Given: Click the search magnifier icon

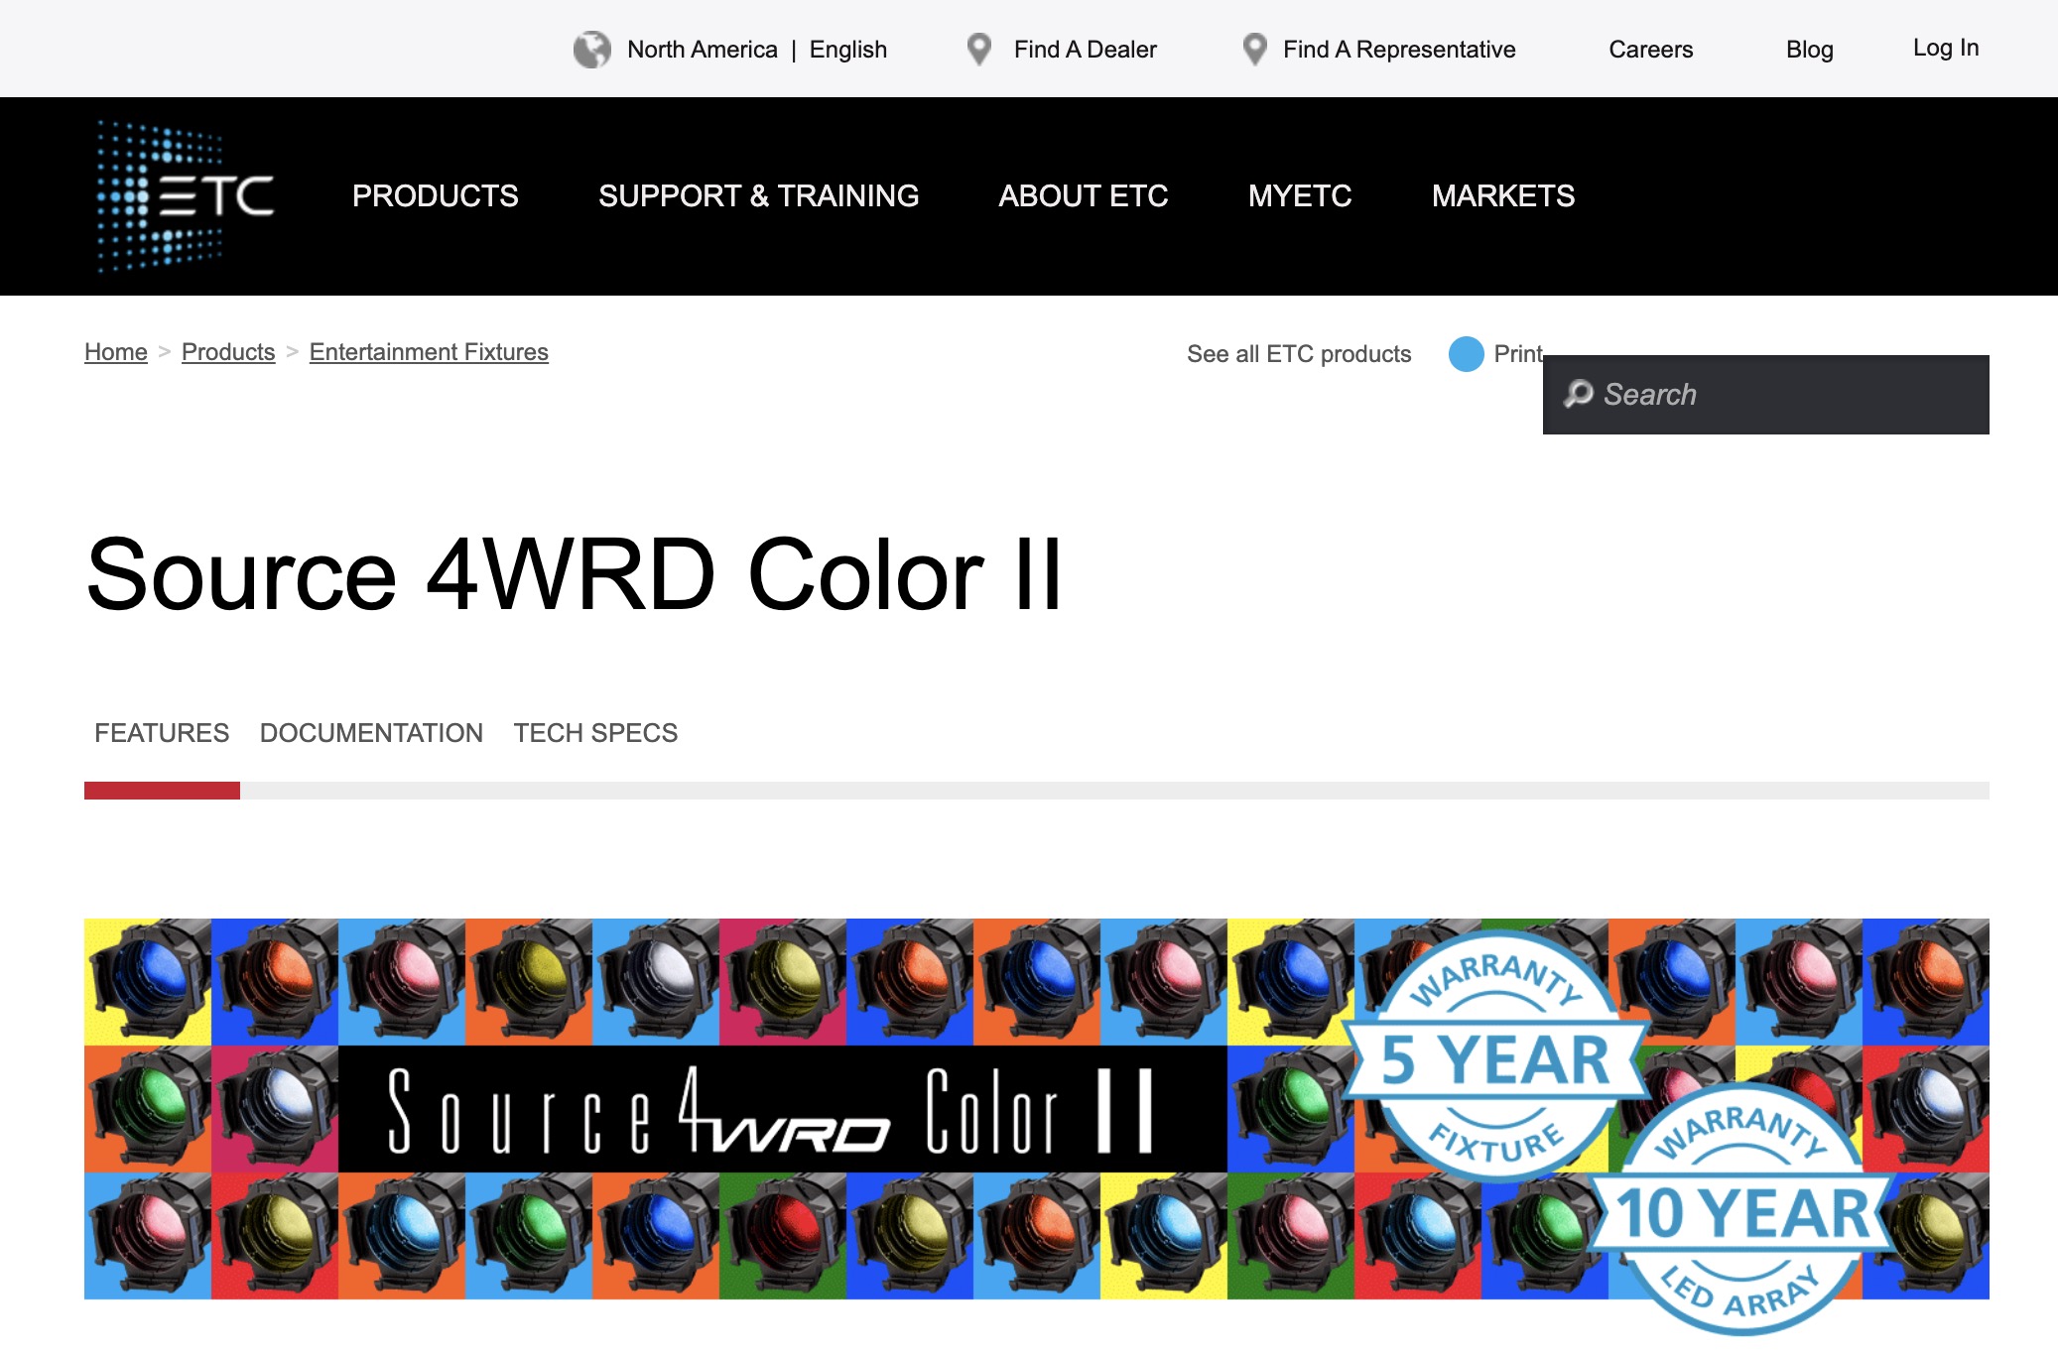Looking at the screenshot, I should pyautogui.click(x=1578, y=394).
